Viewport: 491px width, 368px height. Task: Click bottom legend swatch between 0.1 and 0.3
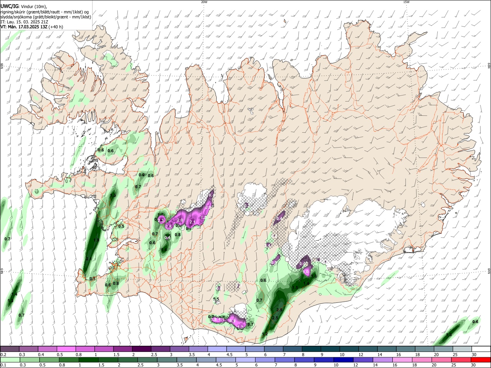click(10, 360)
